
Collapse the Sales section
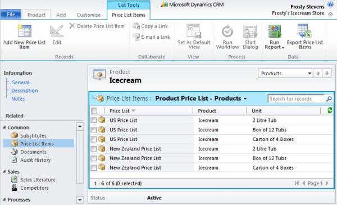click(4, 171)
